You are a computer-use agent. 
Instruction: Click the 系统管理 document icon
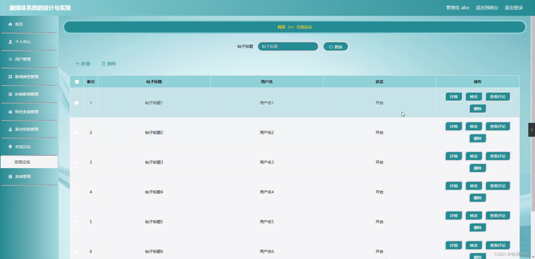click(10, 176)
